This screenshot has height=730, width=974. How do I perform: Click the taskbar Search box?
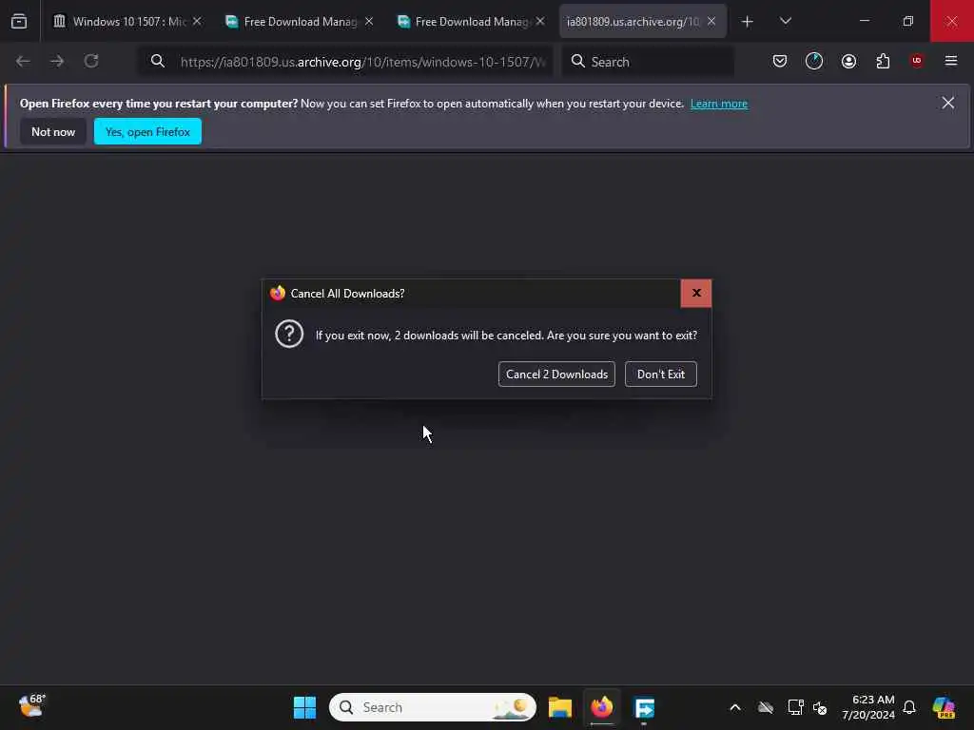[x=433, y=707]
